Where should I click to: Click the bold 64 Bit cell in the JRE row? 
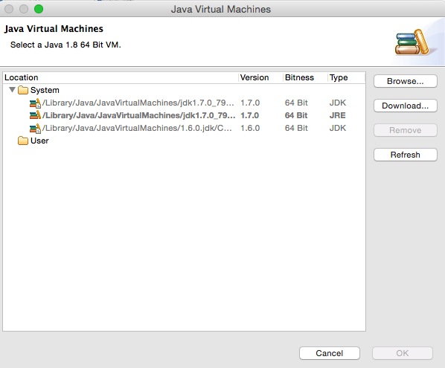click(x=296, y=115)
